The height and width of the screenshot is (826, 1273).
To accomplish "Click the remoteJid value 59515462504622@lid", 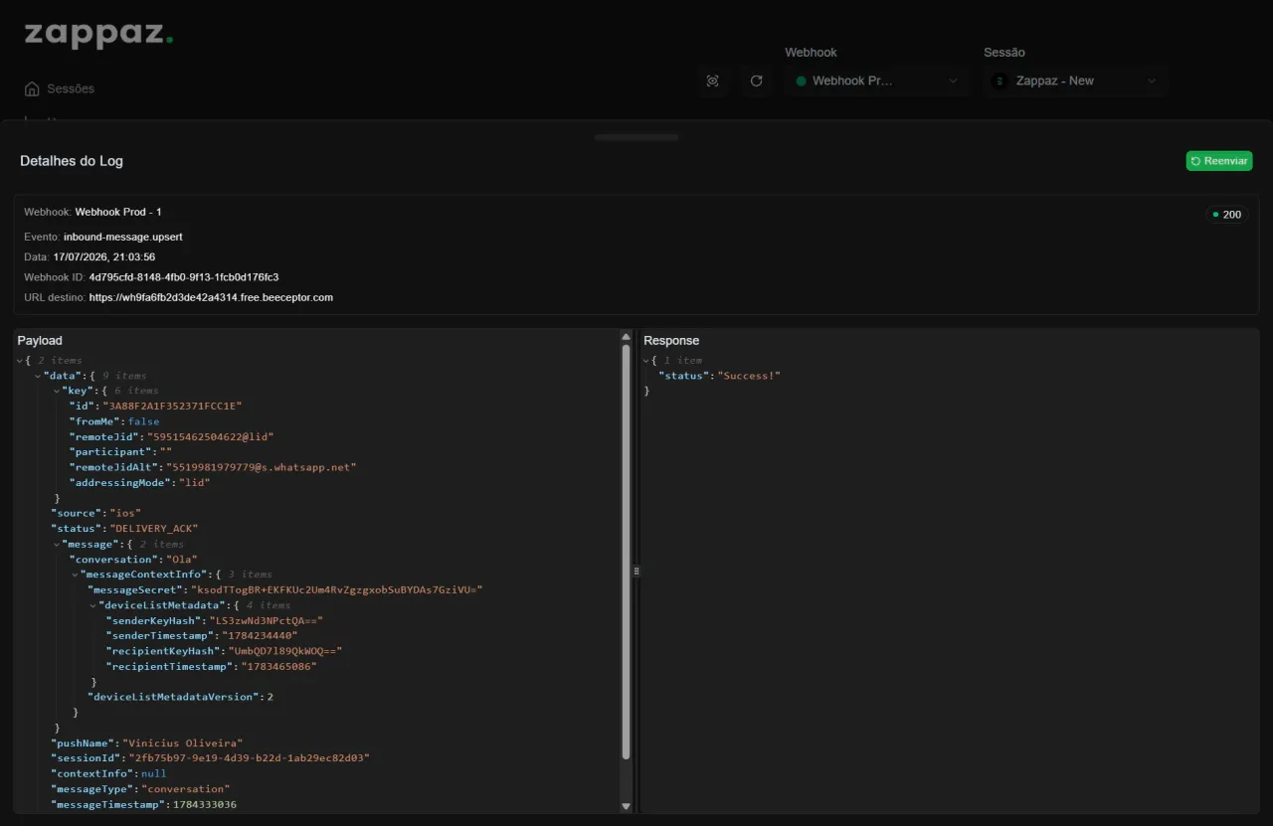I will coord(210,436).
